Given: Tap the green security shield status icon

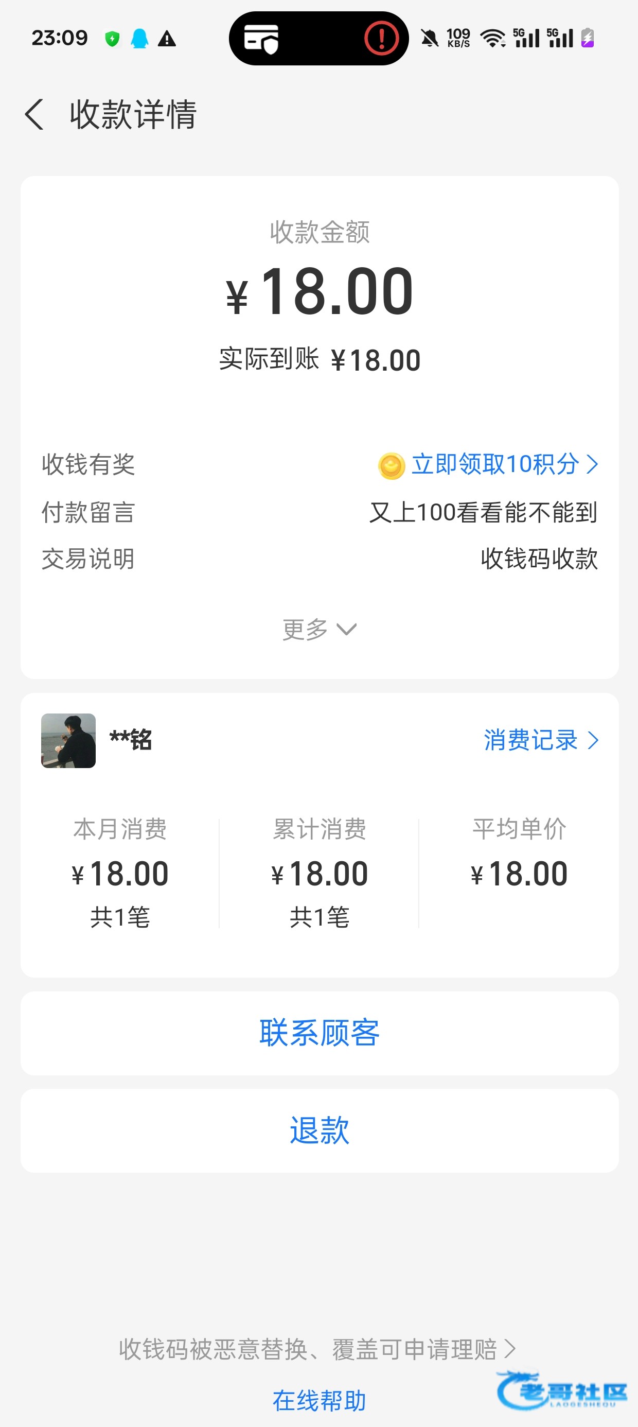Looking at the screenshot, I should point(113,39).
